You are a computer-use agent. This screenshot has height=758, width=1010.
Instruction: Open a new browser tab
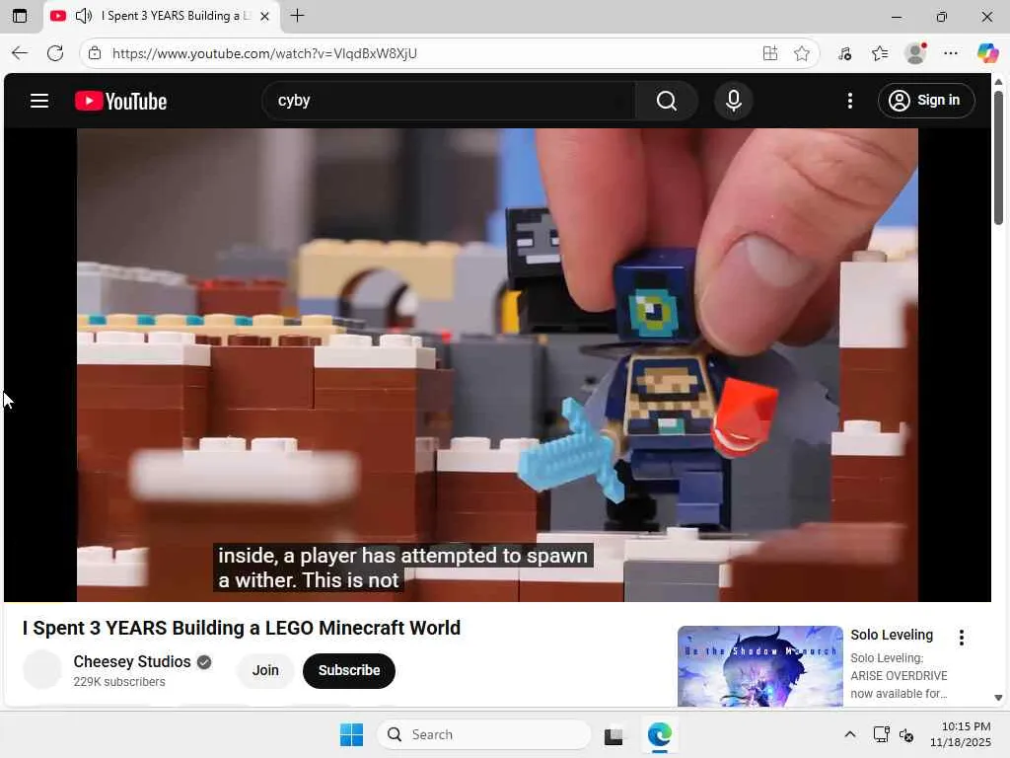(297, 16)
